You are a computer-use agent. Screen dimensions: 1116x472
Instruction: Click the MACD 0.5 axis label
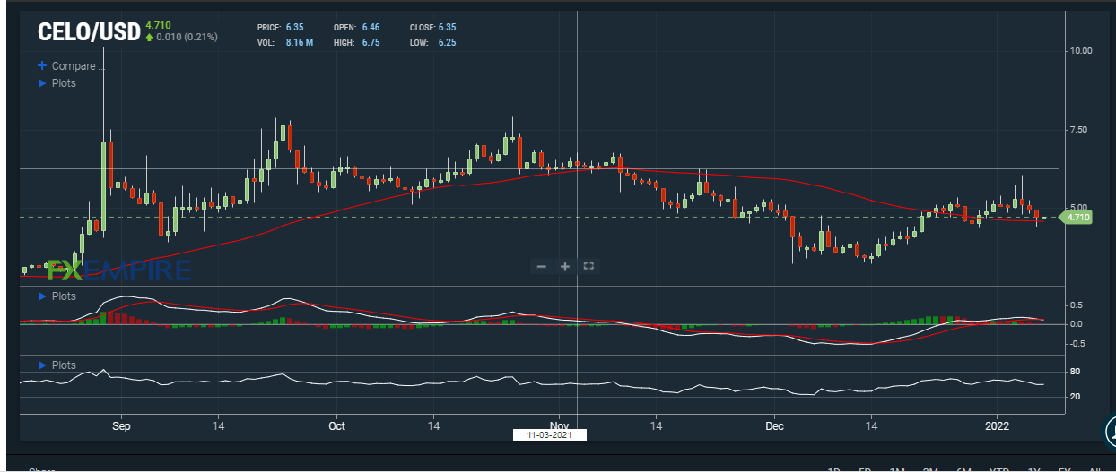click(1075, 305)
